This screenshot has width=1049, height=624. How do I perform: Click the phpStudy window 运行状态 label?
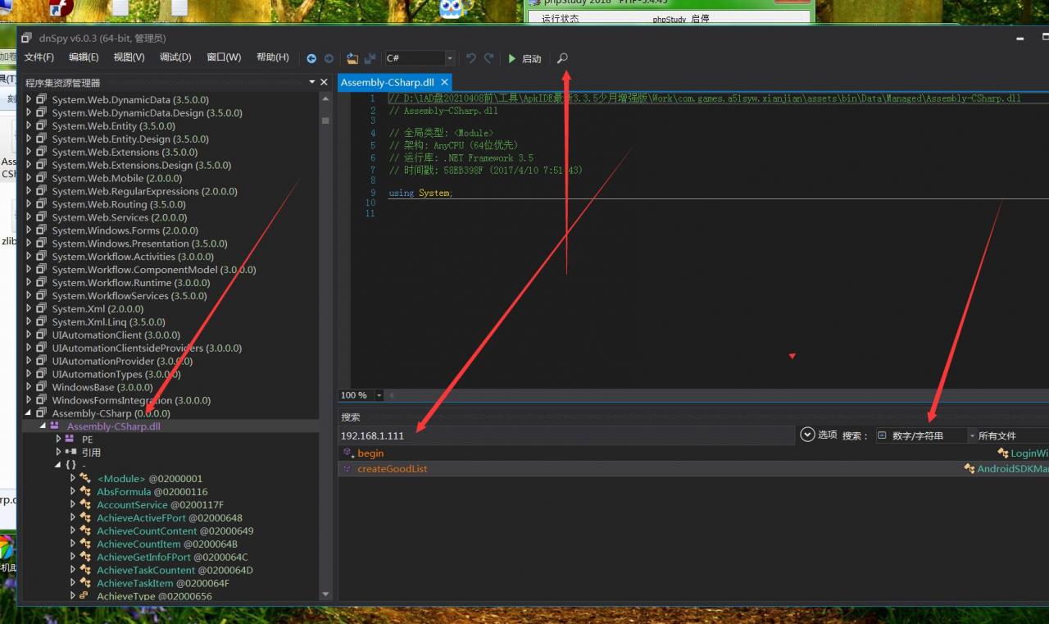(x=561, y=18)
